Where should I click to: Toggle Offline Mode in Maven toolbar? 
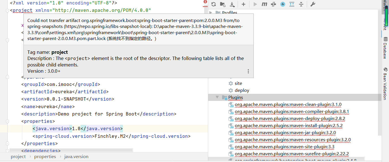coord(273,4)
